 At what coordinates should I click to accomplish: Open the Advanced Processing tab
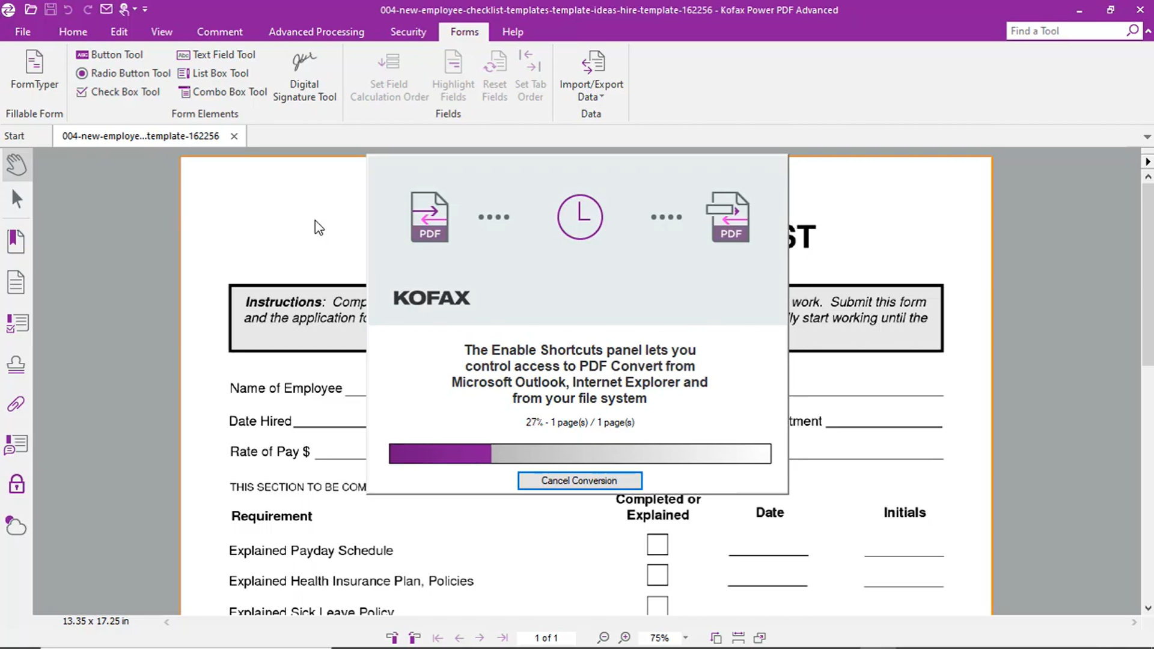click(316, 32)
